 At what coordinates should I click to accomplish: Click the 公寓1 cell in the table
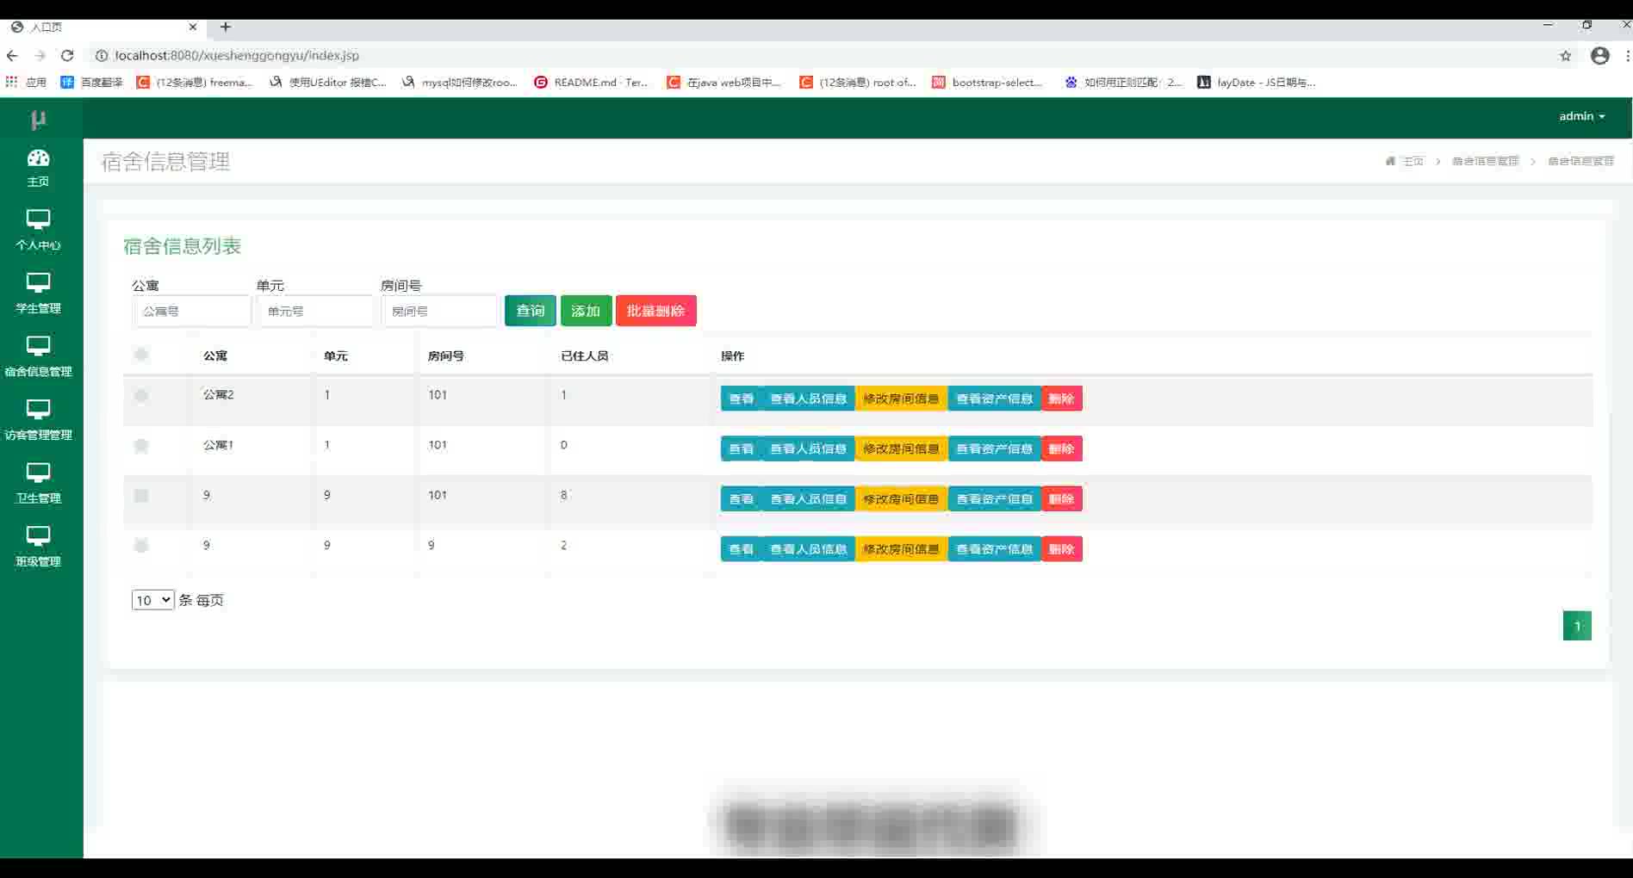click(x=218, y=444)
